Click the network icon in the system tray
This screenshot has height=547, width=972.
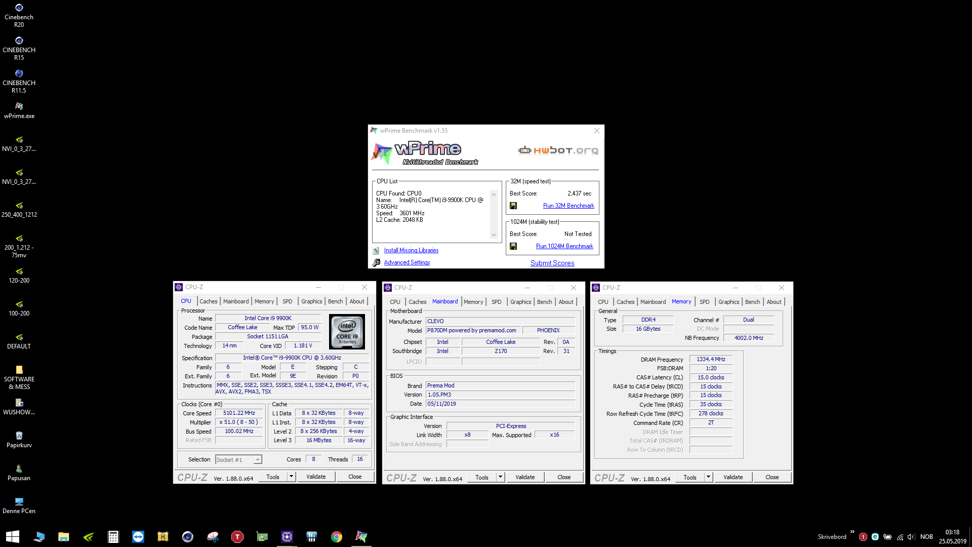coord(900,537)
